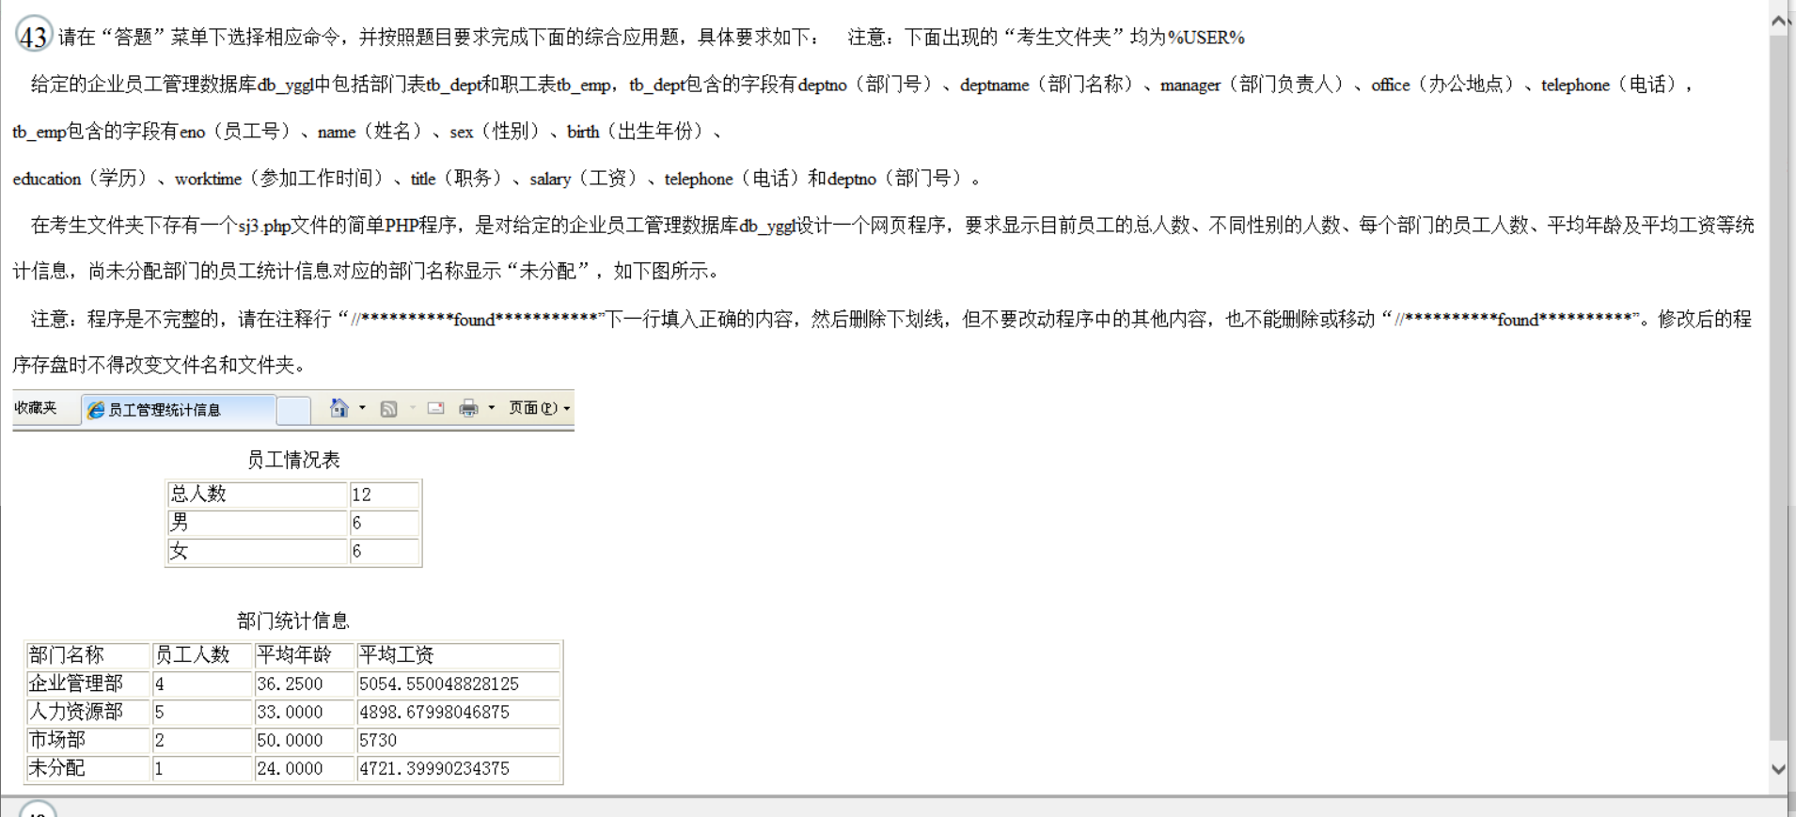Click the employee count 5 for 人力资源部
Image resolution: width=1796 pixels, height=817 pixels.
click(x=202, y=712)
